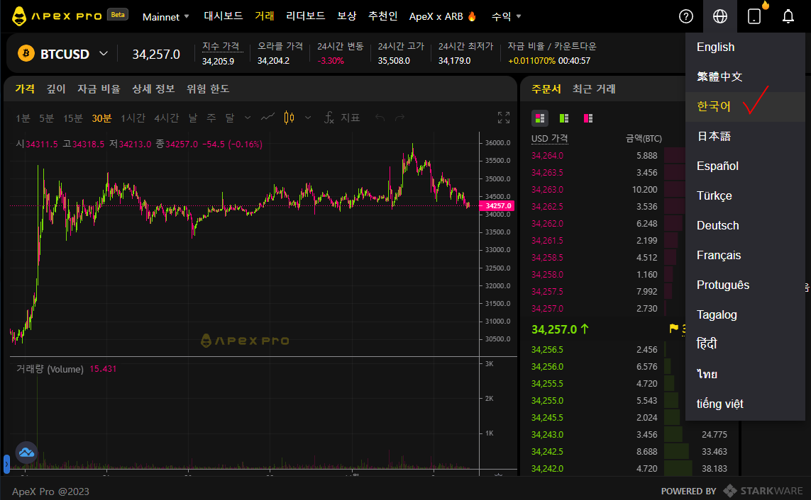
Task: Click the ApeX Pro logo
Action: pos(57,16)
